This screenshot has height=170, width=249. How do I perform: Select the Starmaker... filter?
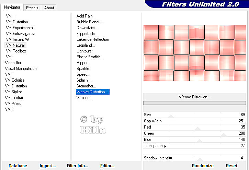(86, 86)
